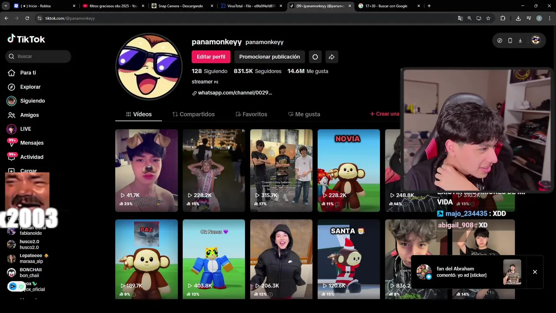Open the account avatar menu top right
The image size is (556, 313).
pyautogui.click(x=536, y=40)
